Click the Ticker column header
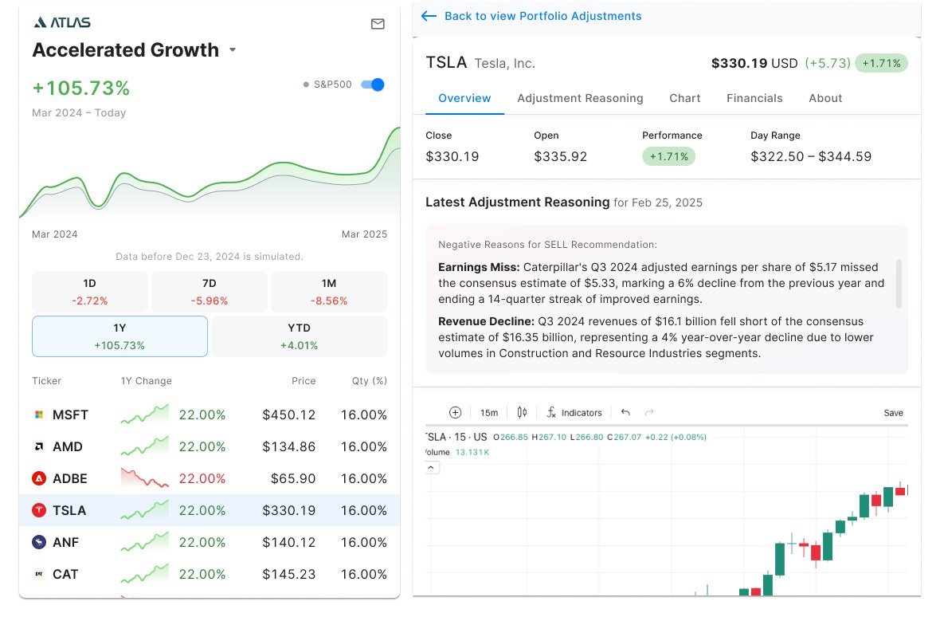 (47, 381)
